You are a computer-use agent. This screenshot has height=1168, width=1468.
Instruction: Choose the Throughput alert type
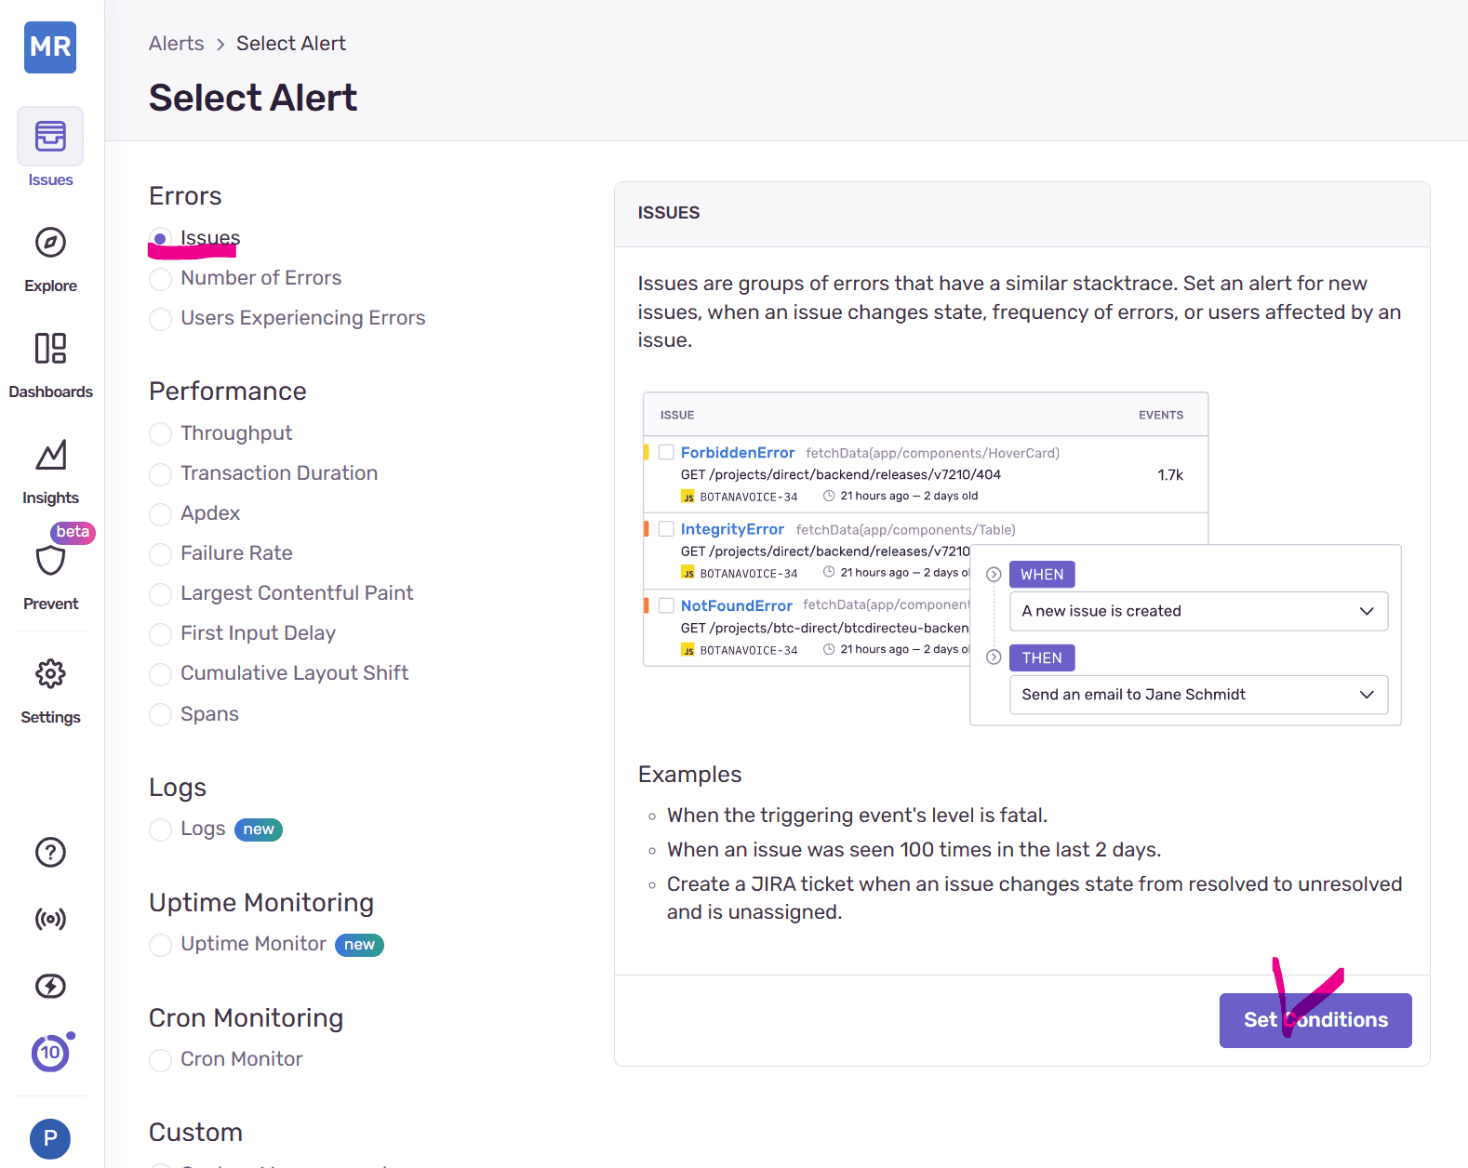(161, 434)
